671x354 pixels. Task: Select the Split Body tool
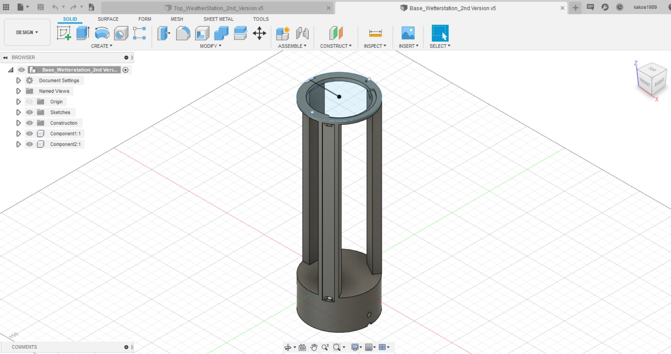click(240, 33)
